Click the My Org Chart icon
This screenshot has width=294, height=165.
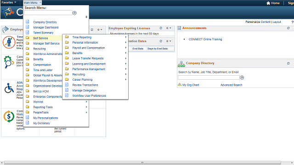180,84
